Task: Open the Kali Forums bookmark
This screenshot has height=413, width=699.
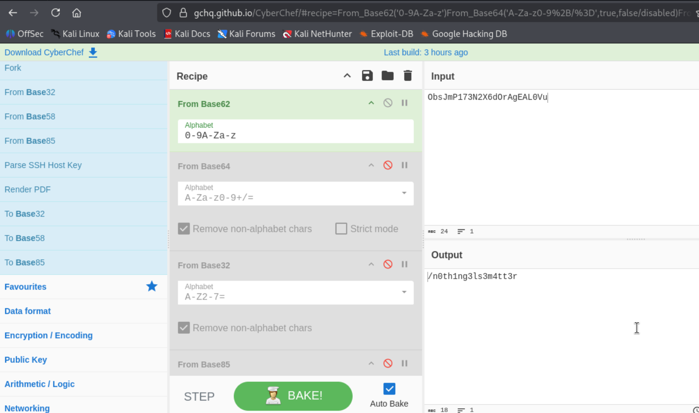Action: [246, 34]
